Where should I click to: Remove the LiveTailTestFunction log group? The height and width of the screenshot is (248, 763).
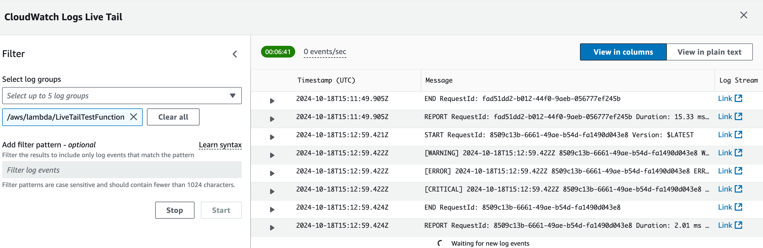click(x=134, y=117)
